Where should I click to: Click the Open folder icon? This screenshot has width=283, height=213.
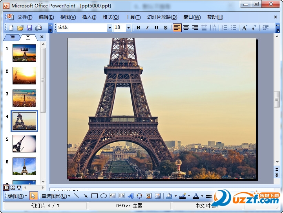[20, 28]
